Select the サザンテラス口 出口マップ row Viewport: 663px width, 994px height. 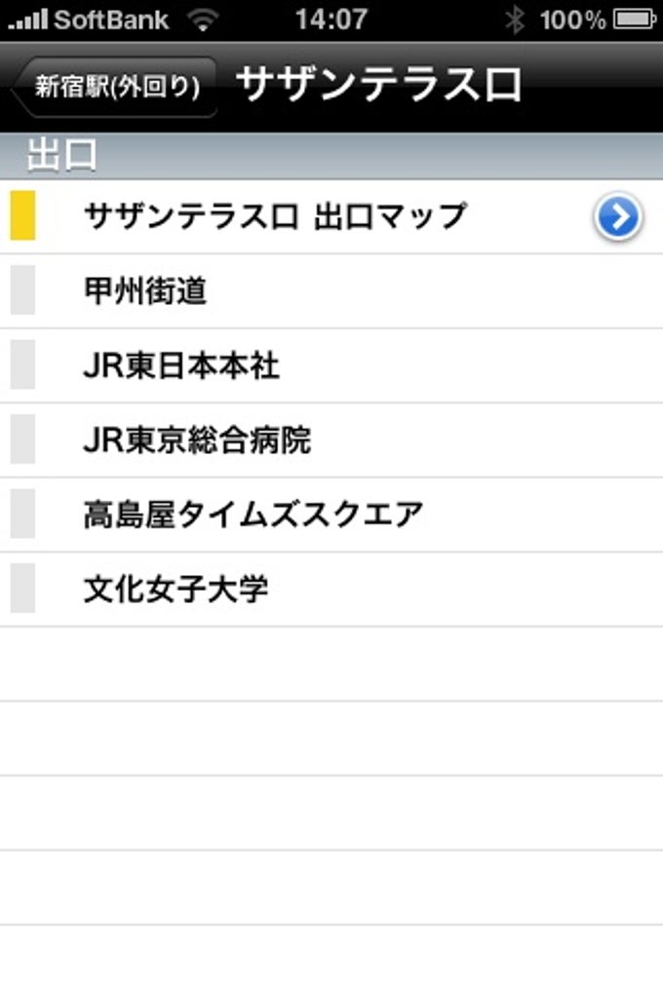point(331,216)
